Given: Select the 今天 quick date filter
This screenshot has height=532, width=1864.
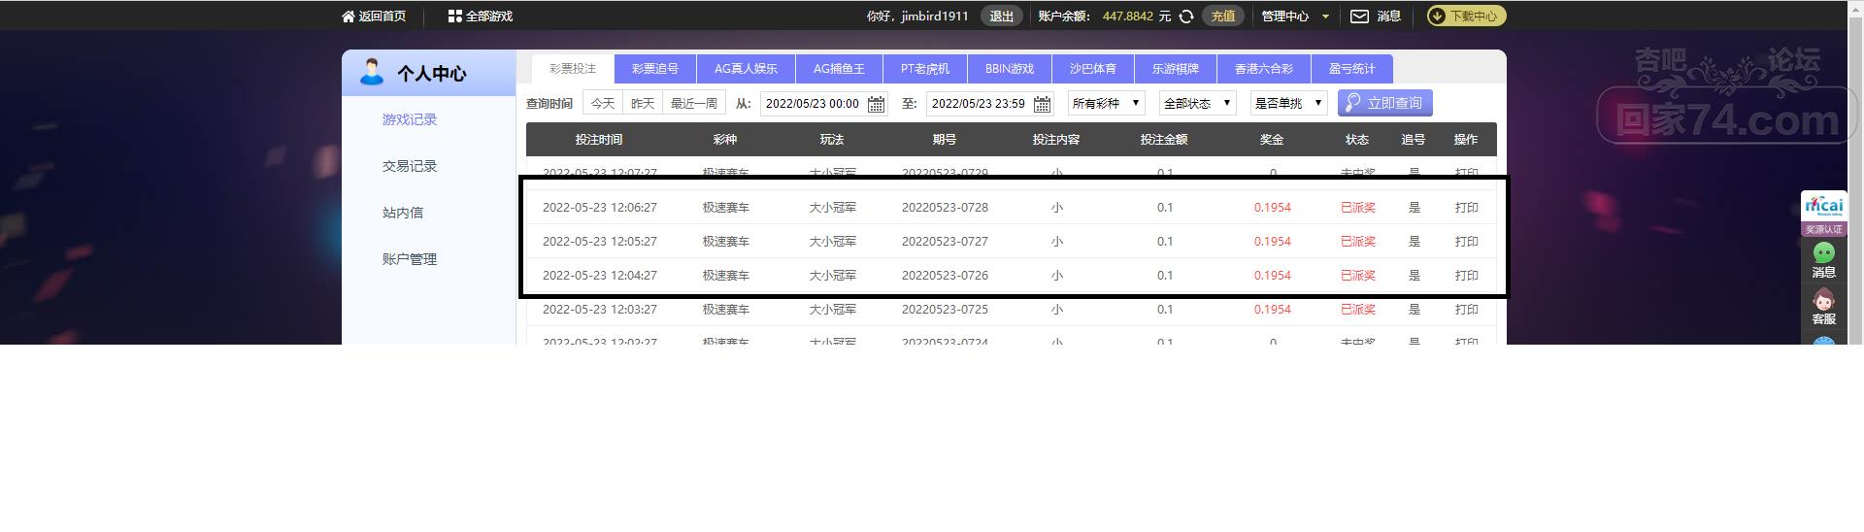Looking at the screenshot, I should click(603, 103).
